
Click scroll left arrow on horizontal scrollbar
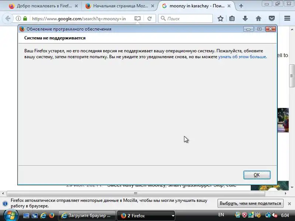3,193
